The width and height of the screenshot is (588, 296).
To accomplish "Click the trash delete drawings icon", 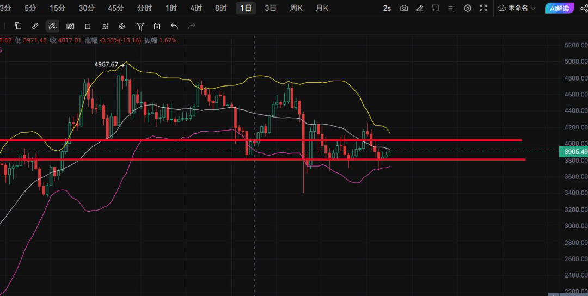I will [x=157, y=26].
